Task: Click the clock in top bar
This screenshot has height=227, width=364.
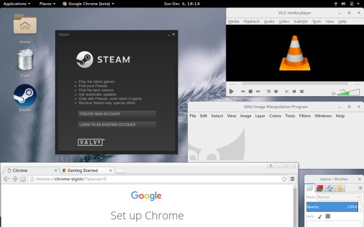Action: [x=182, y=4]
